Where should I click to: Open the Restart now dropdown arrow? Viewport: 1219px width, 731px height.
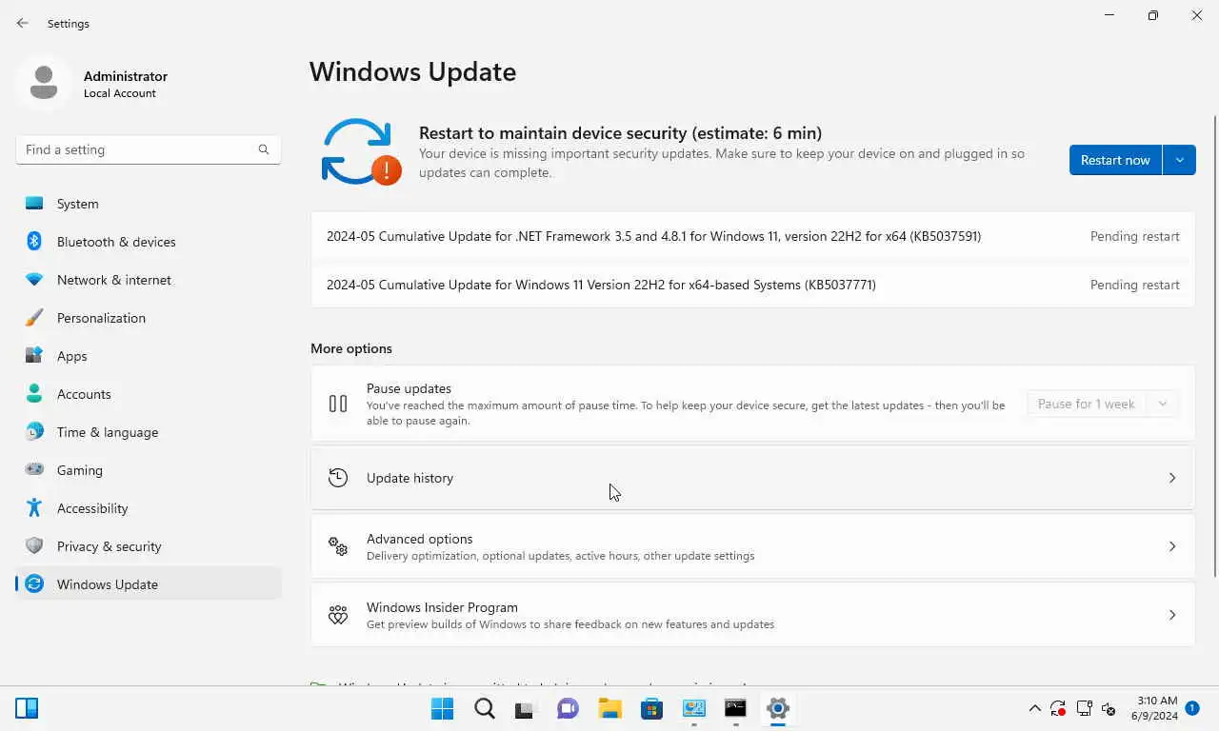(x=1180, y=160)
